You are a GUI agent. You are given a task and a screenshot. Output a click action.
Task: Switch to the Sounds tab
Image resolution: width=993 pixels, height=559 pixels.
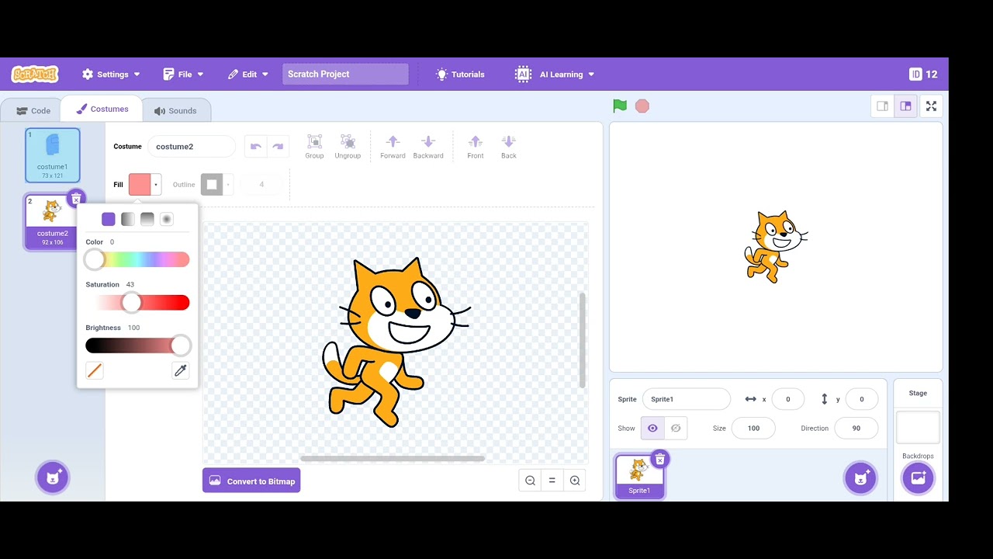[175, 111]
